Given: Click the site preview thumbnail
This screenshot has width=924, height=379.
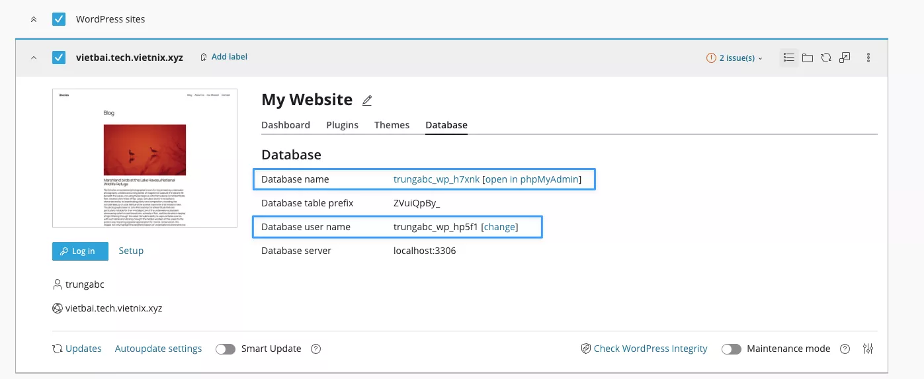Looking at the screenshot, I should 145,158.
